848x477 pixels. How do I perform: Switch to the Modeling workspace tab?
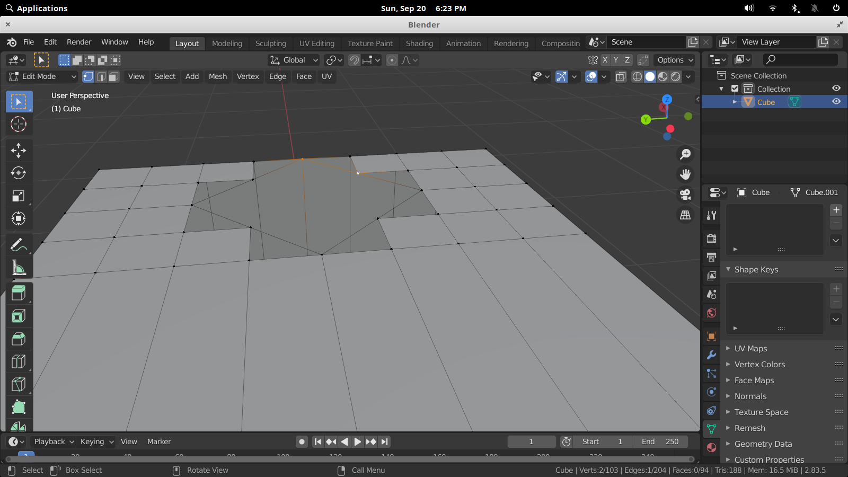coord(227,43)
